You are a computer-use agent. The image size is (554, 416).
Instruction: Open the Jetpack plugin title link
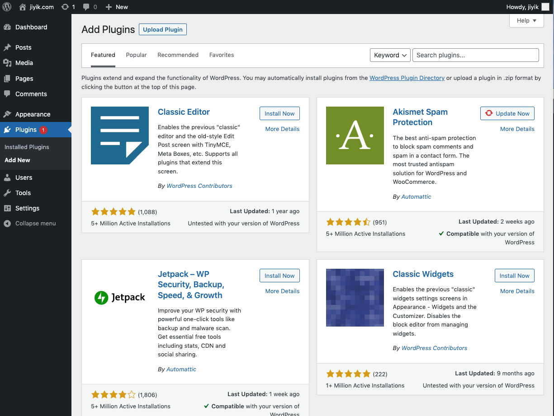pos(191,285)
